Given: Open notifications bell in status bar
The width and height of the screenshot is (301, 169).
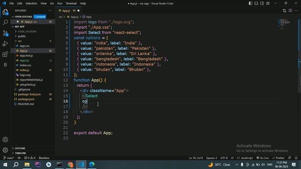Looking at the screenshot, I should (x=296, y=158).
